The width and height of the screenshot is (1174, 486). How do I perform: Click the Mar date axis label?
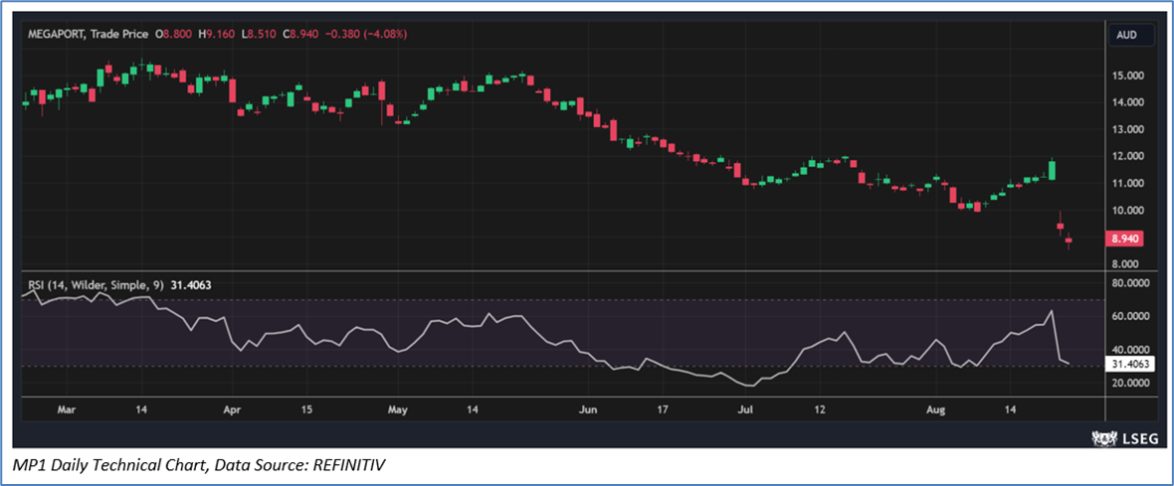[x=68, y=409]
